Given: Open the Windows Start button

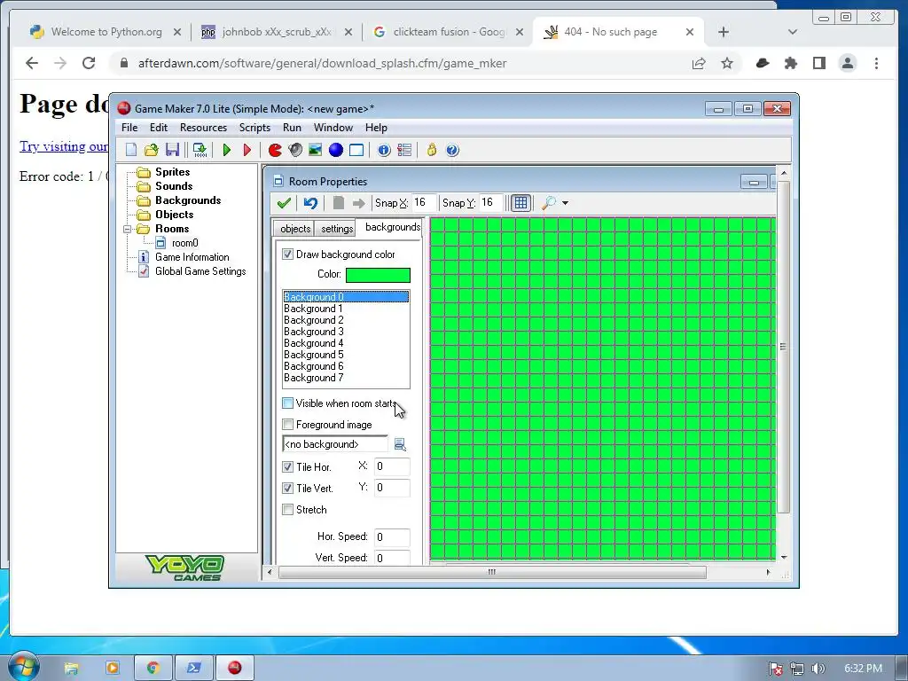Looking at the screenshot, I should [23, 666].
